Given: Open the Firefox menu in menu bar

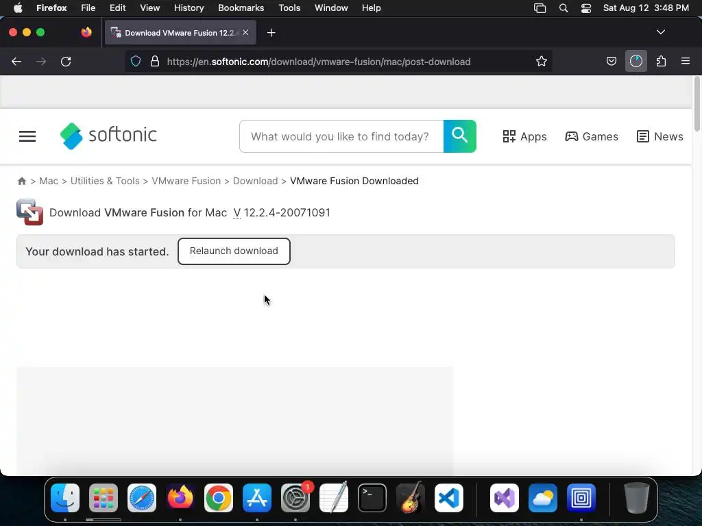Looking at the screenshot, I should [51, 8].
